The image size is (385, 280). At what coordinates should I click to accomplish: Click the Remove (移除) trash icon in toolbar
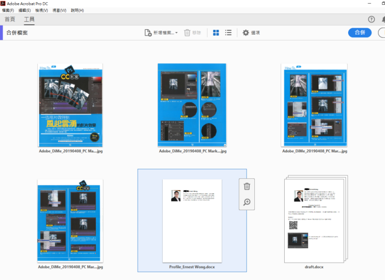point(187,32)
